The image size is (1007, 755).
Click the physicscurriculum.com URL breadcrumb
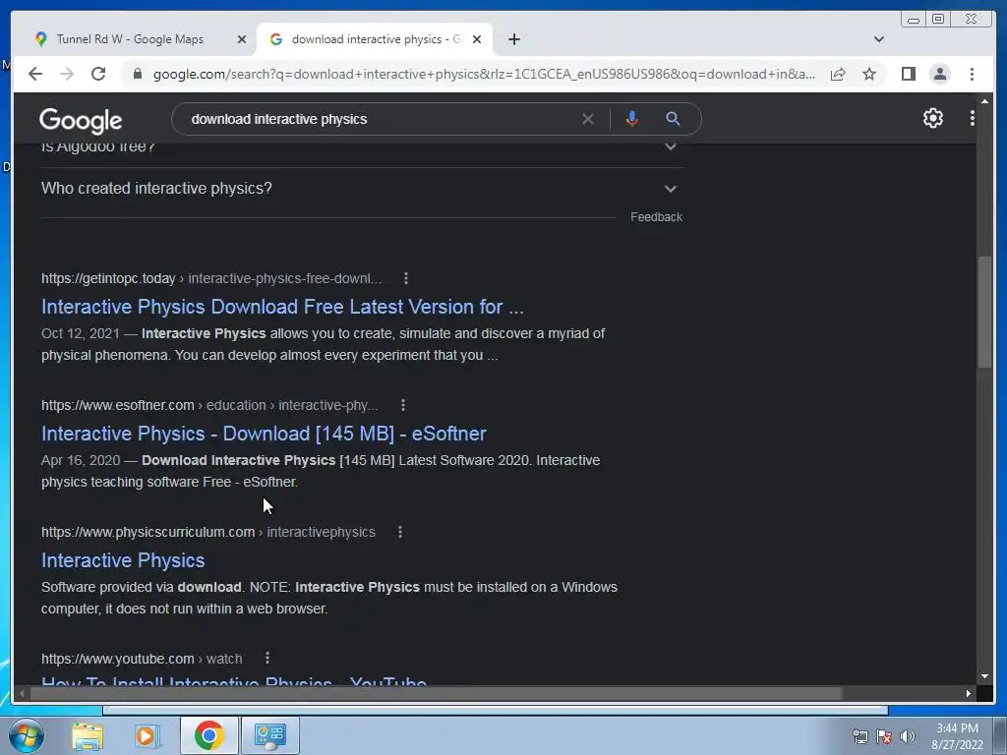pyautogui.click(x=208, y=532)
